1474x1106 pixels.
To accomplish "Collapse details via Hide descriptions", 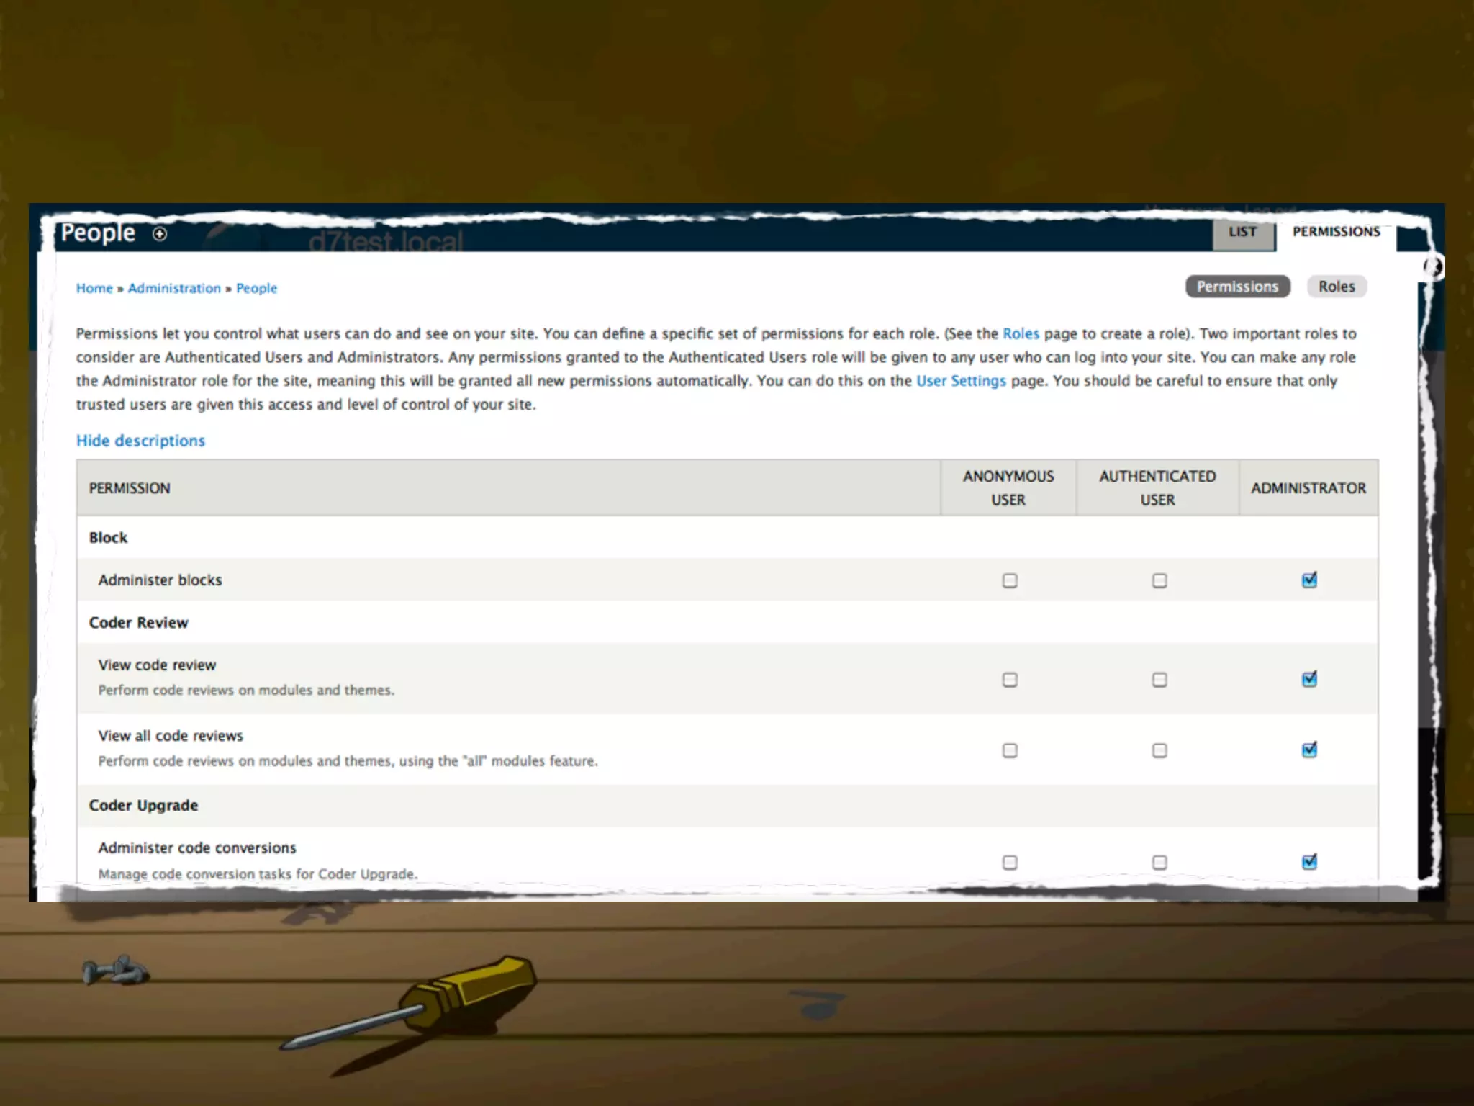I will point(140,441).
